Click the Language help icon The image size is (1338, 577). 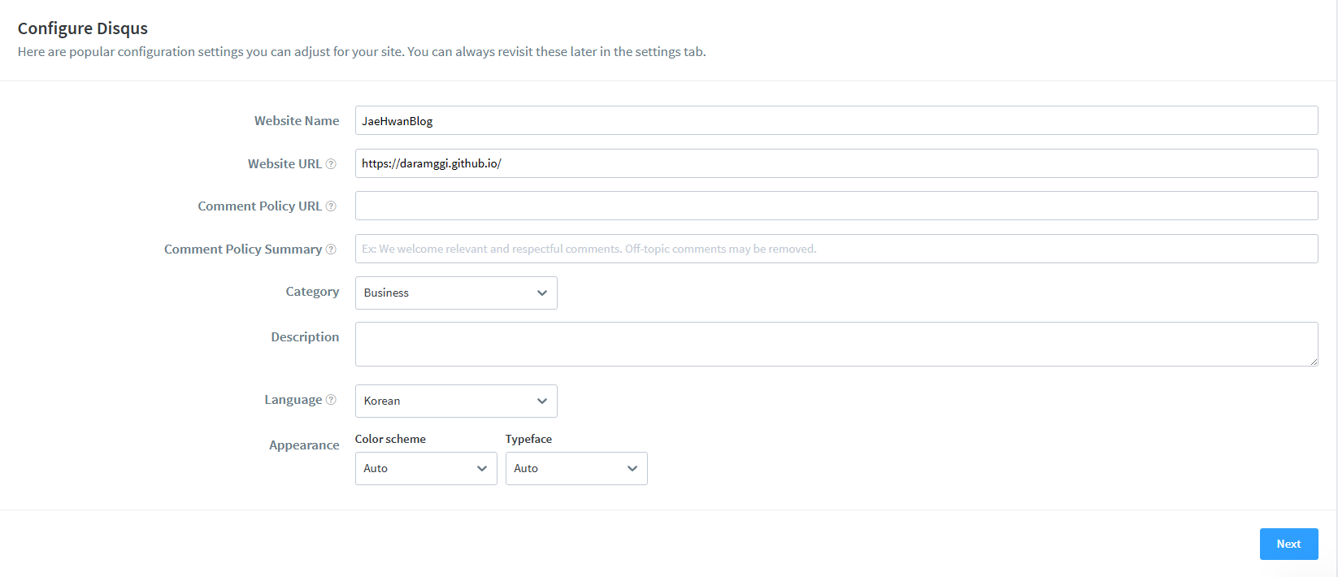331,400
